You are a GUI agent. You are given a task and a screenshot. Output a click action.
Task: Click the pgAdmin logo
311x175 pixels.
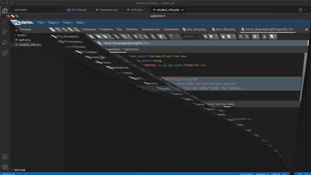click(22, 22)
